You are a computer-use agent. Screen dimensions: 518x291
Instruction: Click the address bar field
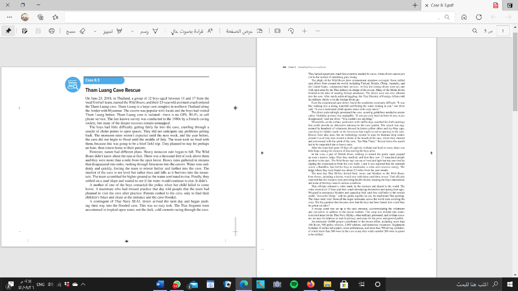click(260, 17)
